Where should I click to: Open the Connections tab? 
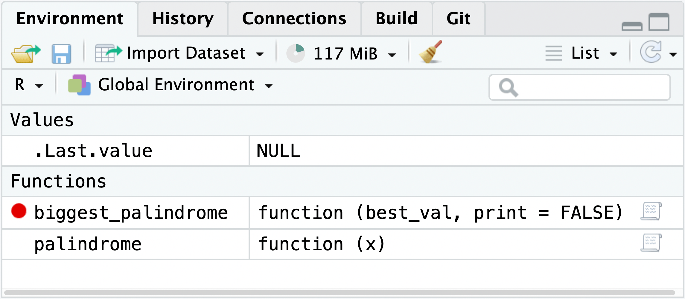tap(294, 19)
